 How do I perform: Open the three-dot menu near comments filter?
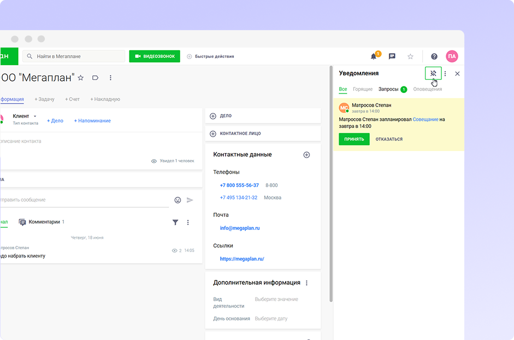[x=188, y=222]
